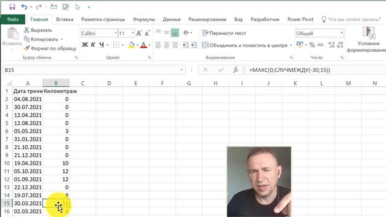The width and height of the screenshot is (386, 217).
Task: Click the Вставить paste button
Action: pos(12,37)
